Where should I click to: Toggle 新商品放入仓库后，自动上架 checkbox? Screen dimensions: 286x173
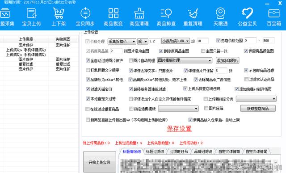(x=190, y=120)
